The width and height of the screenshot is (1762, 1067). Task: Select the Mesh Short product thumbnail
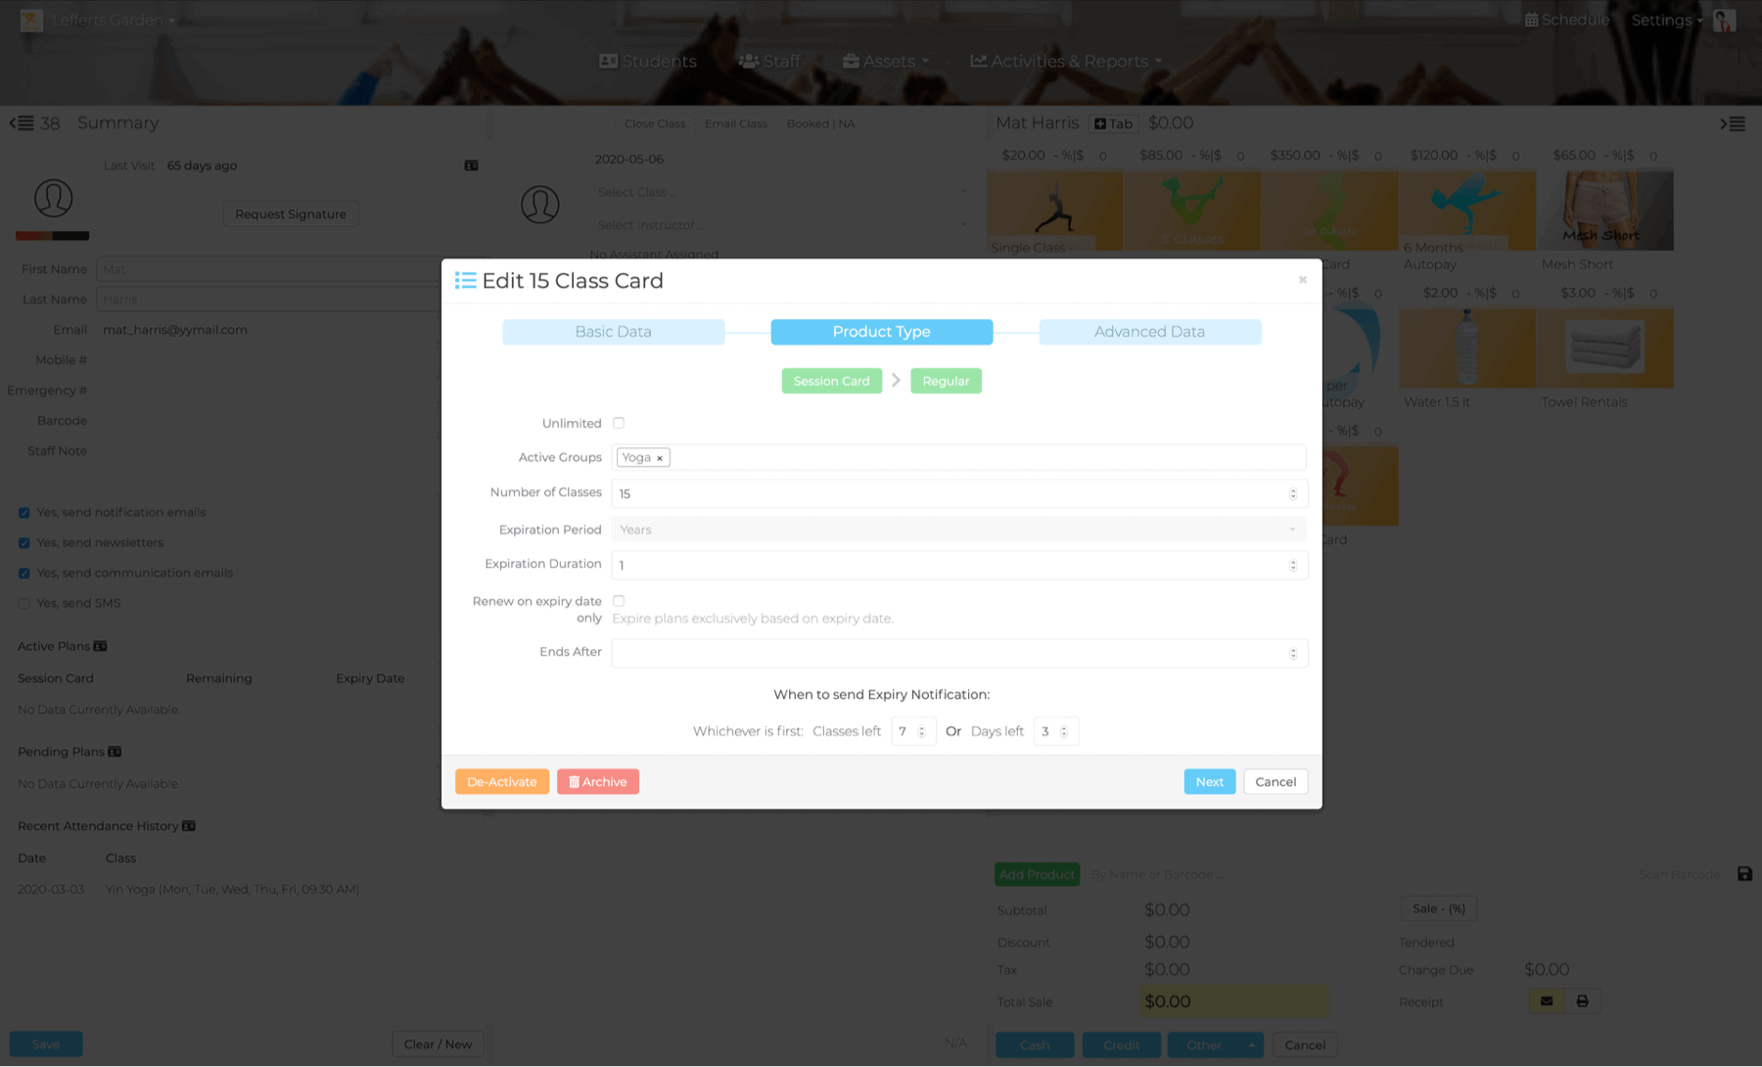(x=1604, y=210)
